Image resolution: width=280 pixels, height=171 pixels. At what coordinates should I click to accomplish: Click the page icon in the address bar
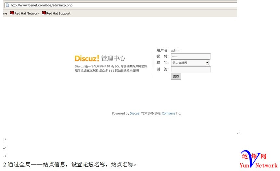pyautogui.click(x=7, y=5)
